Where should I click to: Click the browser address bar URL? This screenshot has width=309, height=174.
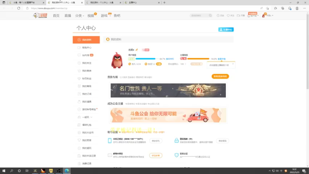(49, 8)
